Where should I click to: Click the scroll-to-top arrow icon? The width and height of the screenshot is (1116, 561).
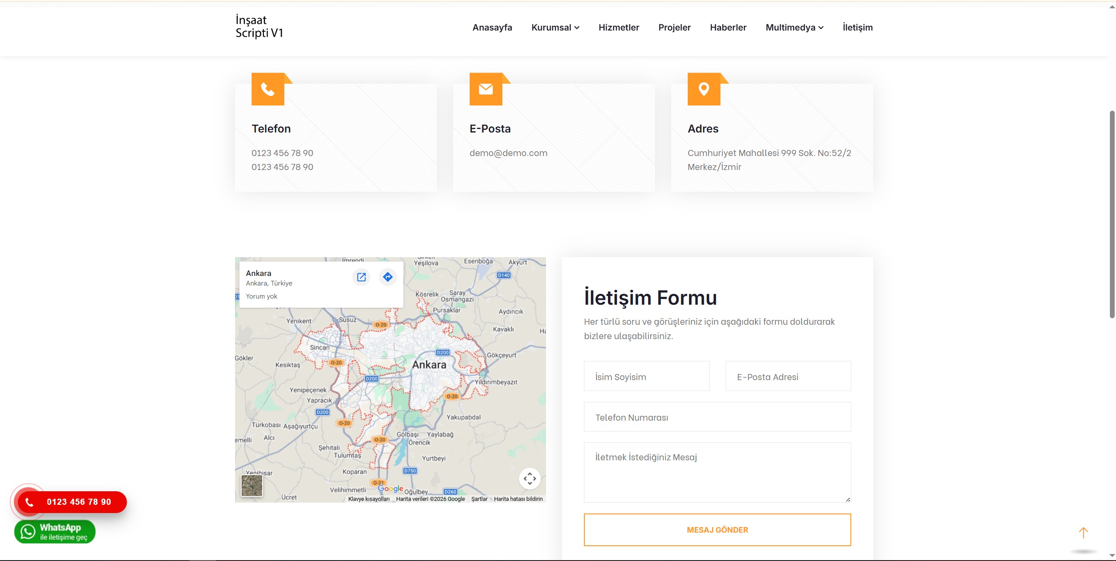(x=1083, y=533)
